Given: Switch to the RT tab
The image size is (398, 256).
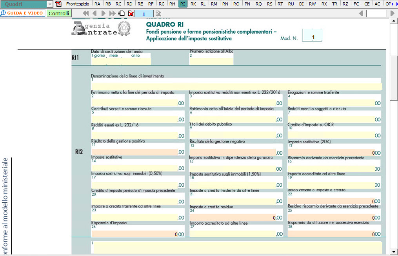Looking at the screenshot, I should [x=280, y=4].
